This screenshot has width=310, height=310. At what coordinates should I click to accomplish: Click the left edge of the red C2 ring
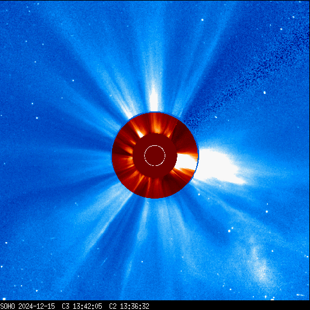click(x=113, y=156)
